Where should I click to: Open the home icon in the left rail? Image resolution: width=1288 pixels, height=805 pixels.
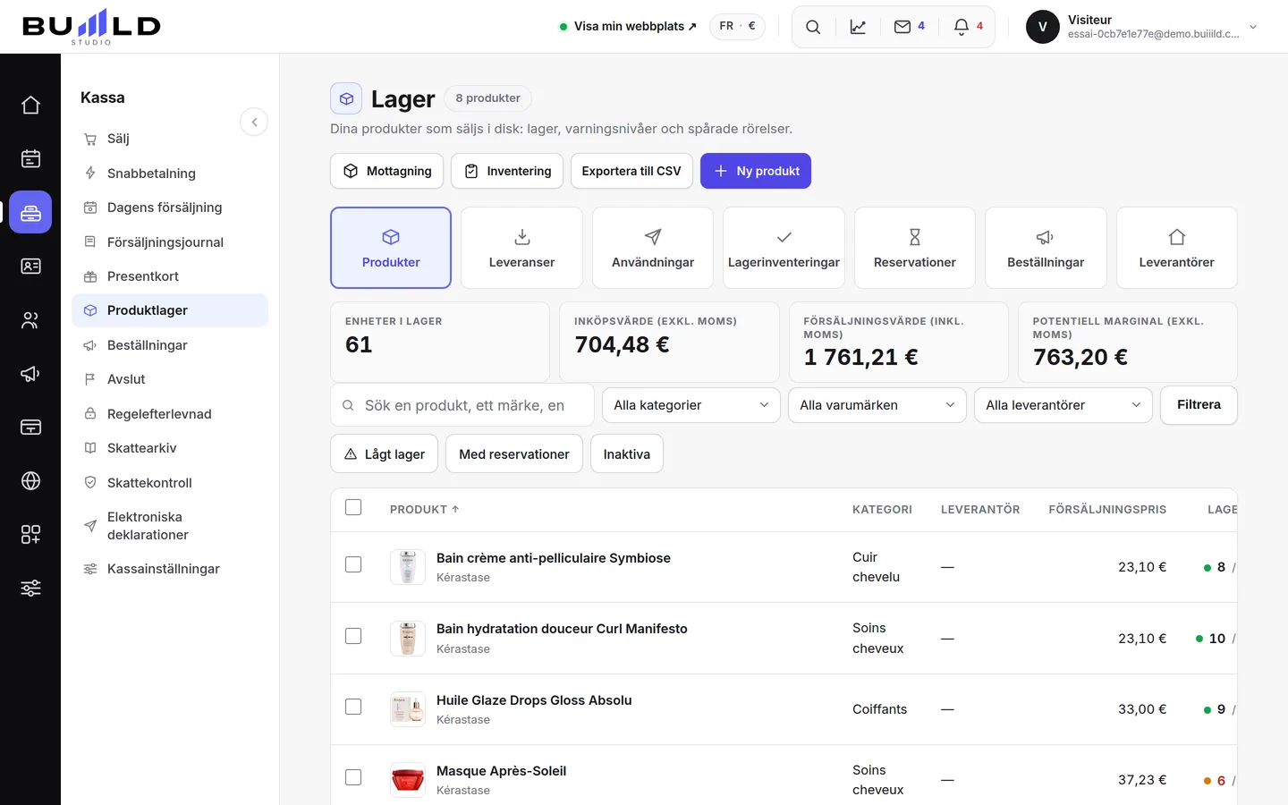tap(30, 106)
